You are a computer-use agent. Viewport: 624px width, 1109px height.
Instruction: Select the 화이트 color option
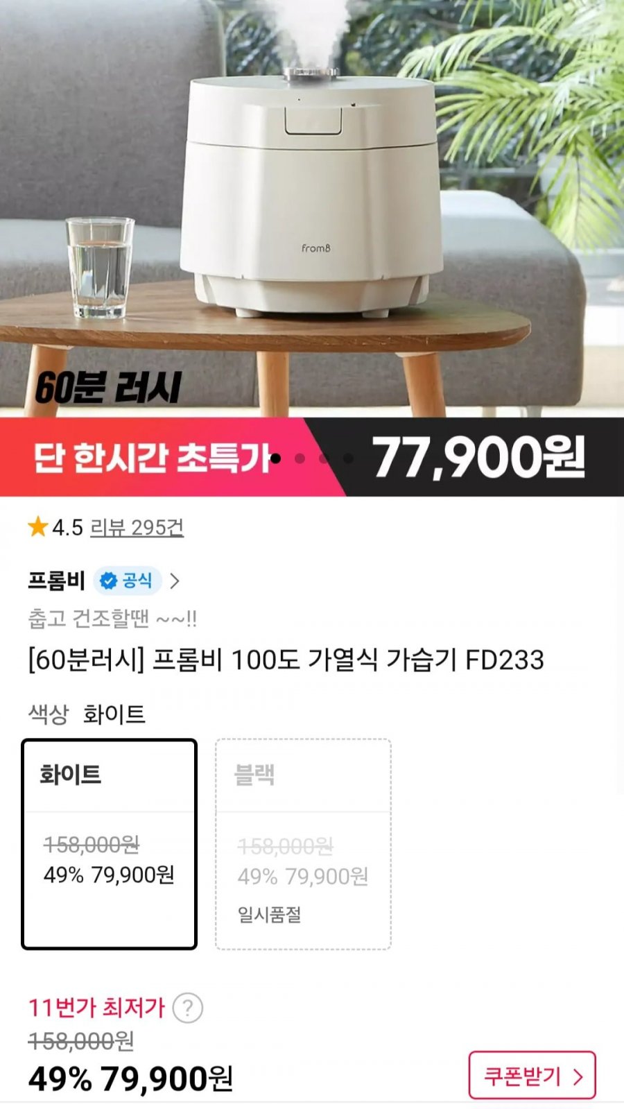(110, 844)
